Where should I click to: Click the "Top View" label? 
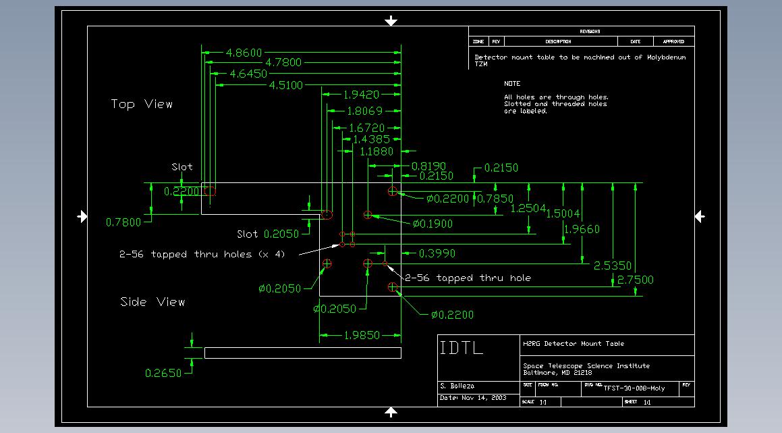click(142, 104)
